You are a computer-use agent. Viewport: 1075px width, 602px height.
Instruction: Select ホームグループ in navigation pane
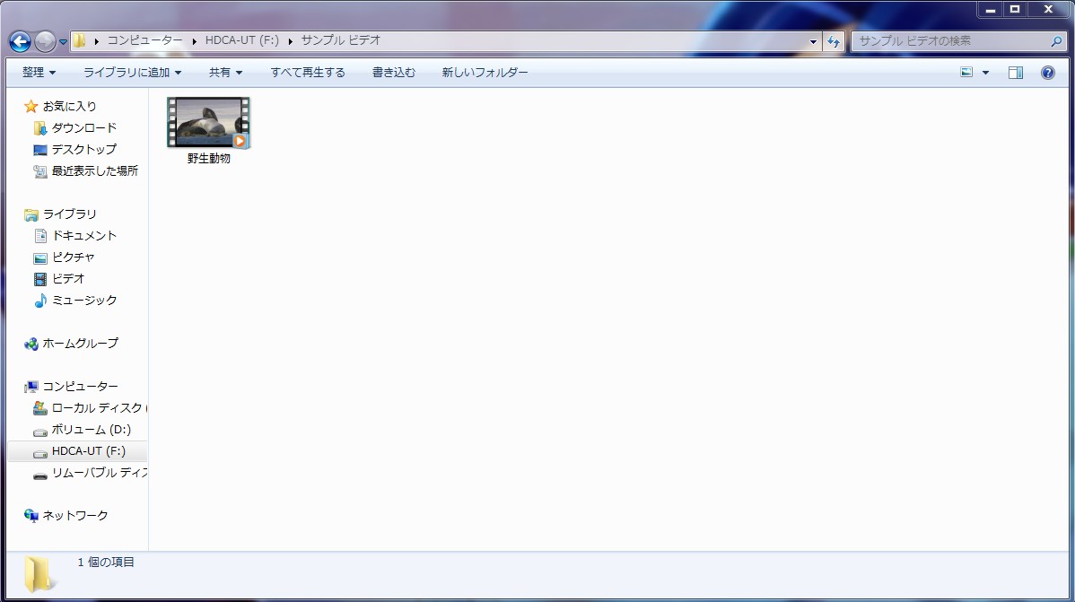(x=80, y=344)
